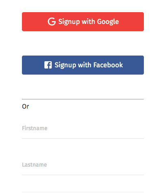Click empty red area left of Google icon

click(35, 21)
